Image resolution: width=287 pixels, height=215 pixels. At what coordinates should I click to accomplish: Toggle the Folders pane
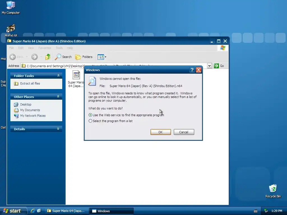click(84, 57)
